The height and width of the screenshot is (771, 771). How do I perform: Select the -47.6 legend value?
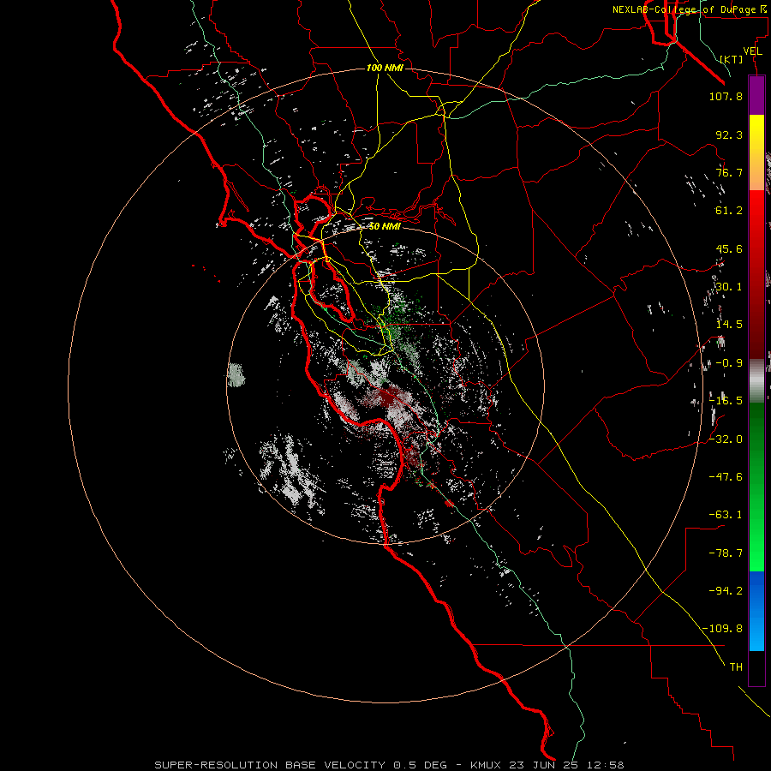(726, 477)
